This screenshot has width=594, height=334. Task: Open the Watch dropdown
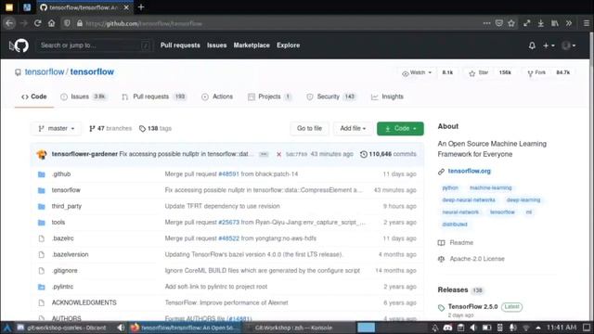pyautogui.click(x=417, y=72)
